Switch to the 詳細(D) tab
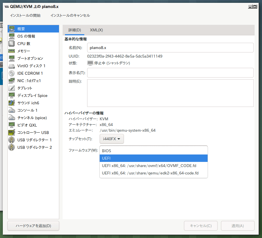 tap(75, 30)
